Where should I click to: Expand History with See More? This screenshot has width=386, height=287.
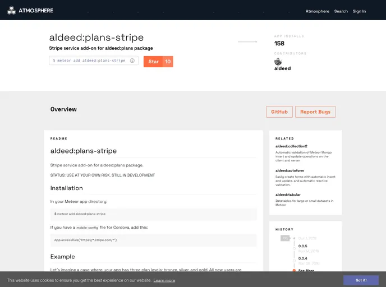306,270
